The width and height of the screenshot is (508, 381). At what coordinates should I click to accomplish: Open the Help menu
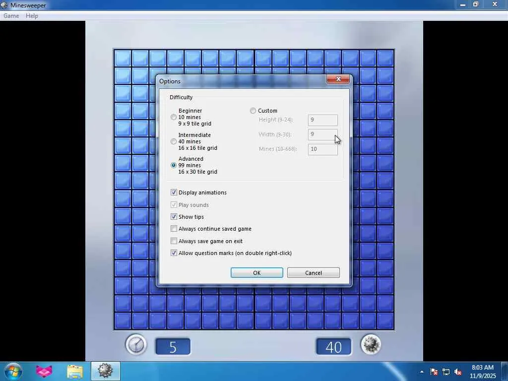(32, 16)
